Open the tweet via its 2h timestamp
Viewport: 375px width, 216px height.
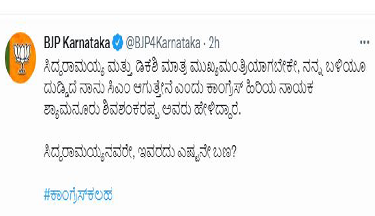point(214,43)
